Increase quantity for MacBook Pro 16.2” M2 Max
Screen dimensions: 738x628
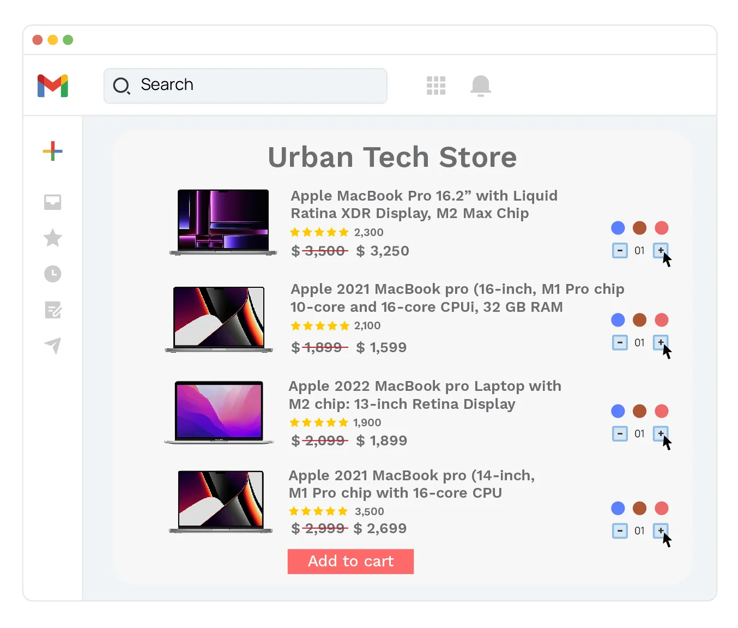point(661,251)
